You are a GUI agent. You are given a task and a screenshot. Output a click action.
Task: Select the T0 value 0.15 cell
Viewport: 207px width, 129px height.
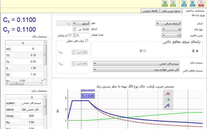(28, 55)
